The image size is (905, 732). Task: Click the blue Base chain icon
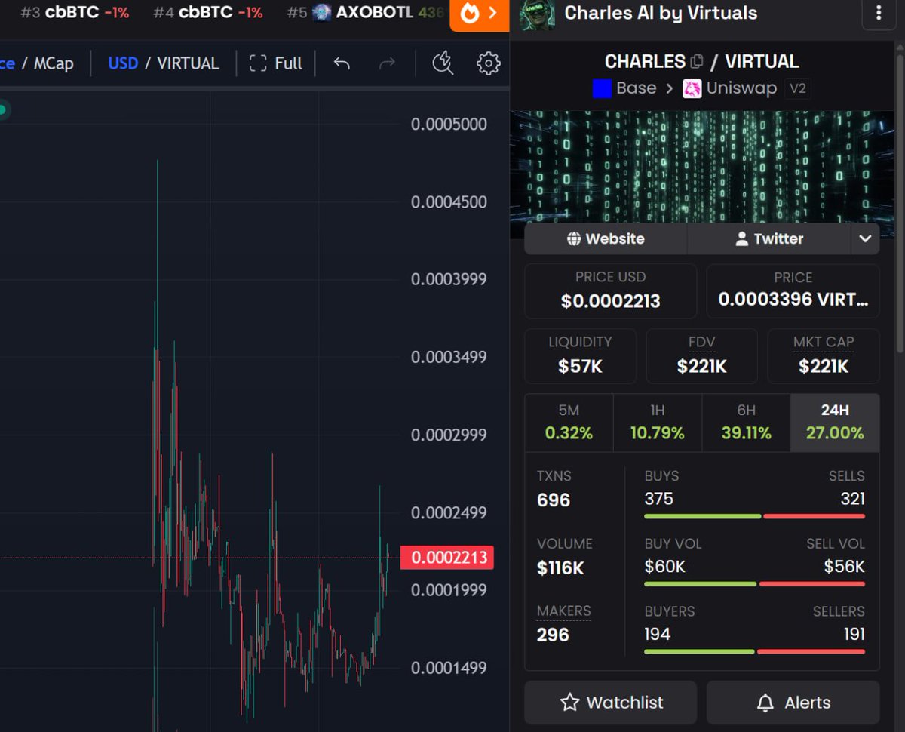coord(601,88)
